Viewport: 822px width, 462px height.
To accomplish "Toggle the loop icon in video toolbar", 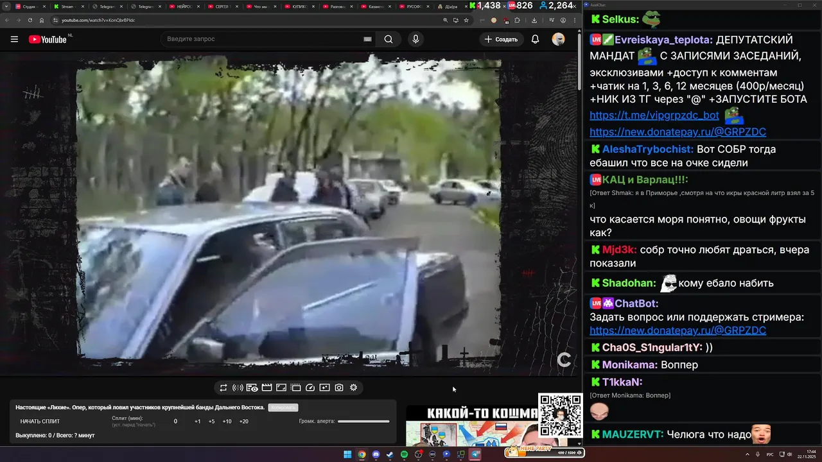I will pos(223,388).
